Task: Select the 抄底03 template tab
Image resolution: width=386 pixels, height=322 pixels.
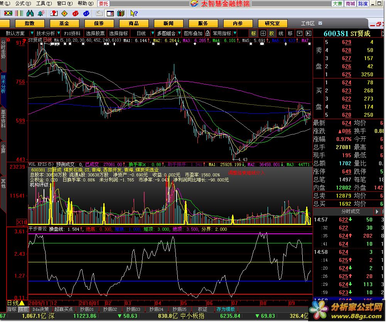Action: click(133, 309)
